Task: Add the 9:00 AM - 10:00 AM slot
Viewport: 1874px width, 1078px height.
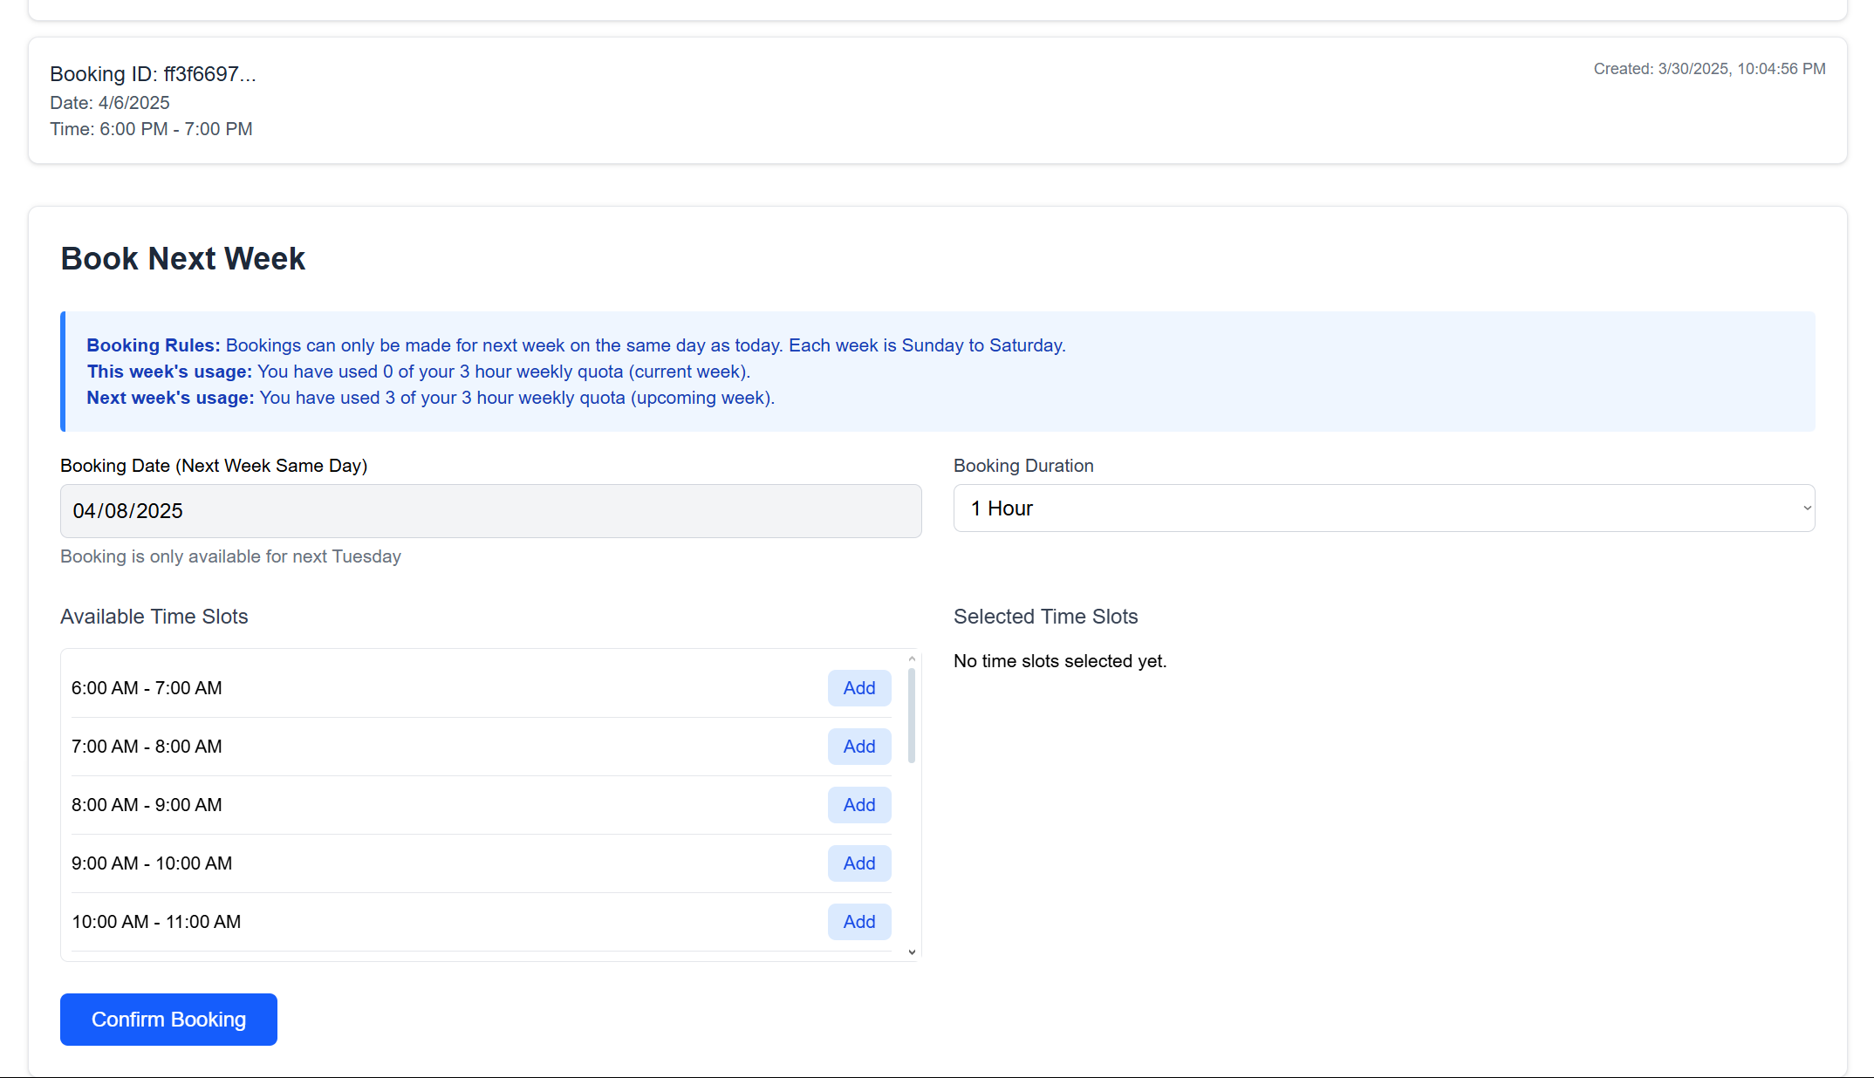Action: [x=858, y=863]
